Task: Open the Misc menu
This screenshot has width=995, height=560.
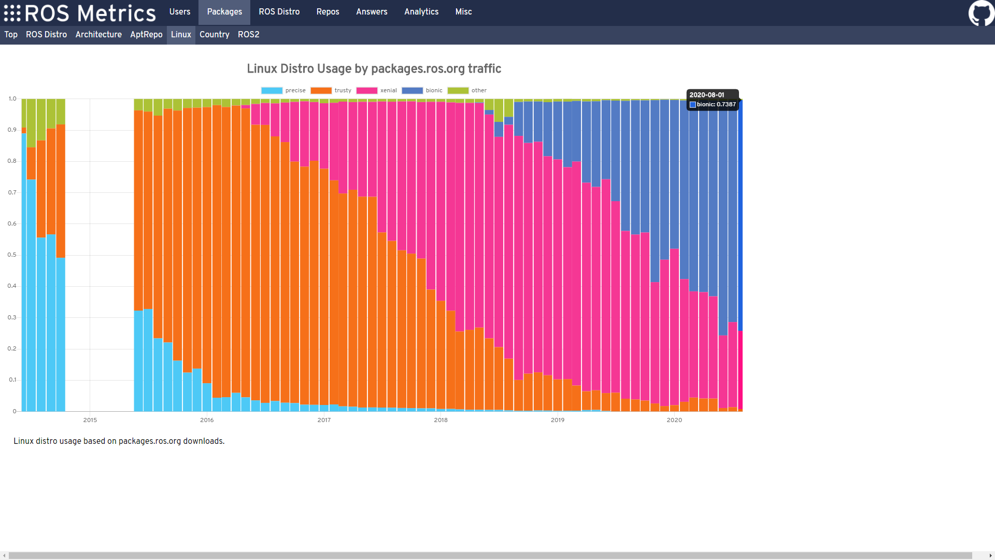Action: (x=463, y=12)
